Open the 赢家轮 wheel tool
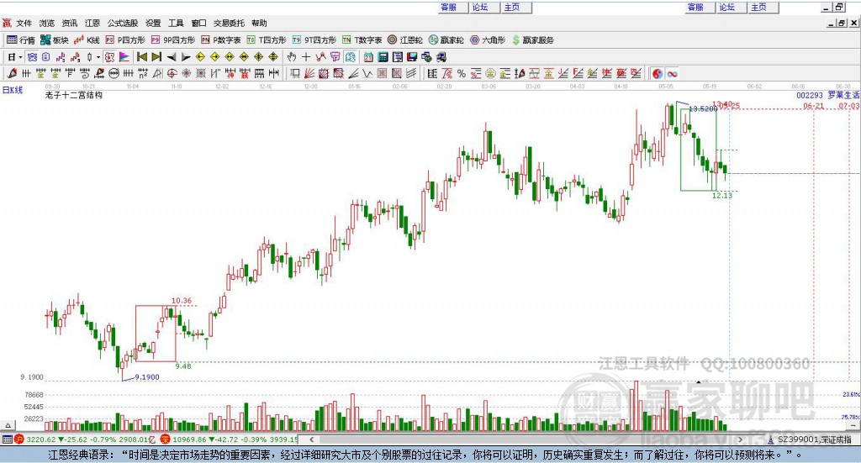Viewport: 861px width, 463px height. pyautogui.click(x=446, y=40)
